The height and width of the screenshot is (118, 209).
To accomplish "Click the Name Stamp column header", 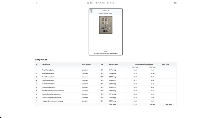I will [46, 64].
